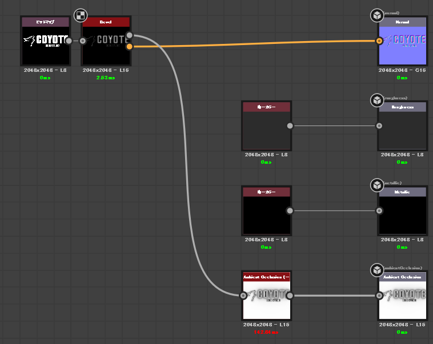Select the Bitmap node COYOTE logo thumbnail
Screen dimensions: 433x344
(46, 46)
